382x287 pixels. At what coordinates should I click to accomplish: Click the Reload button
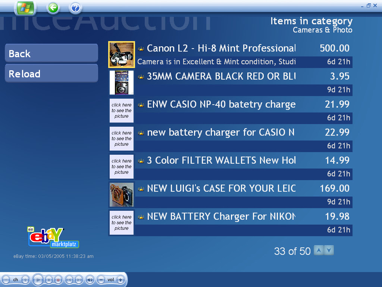[51, 74]
